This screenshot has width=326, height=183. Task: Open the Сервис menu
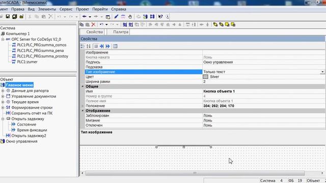point(66,9)
